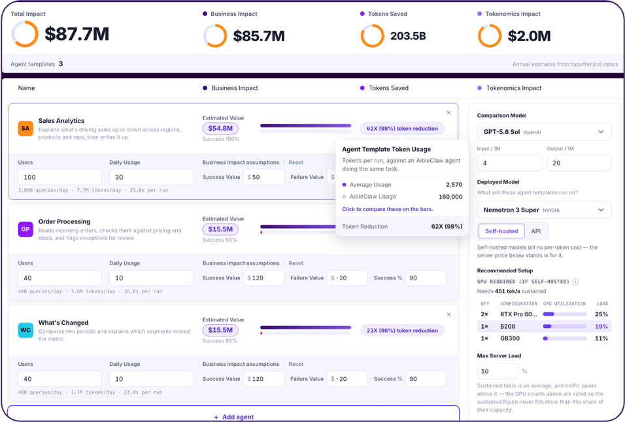The width and height of the screenshot is (625, 422).
Task: Reset Order Processing business impact assumptions
Action: [296, 263]
